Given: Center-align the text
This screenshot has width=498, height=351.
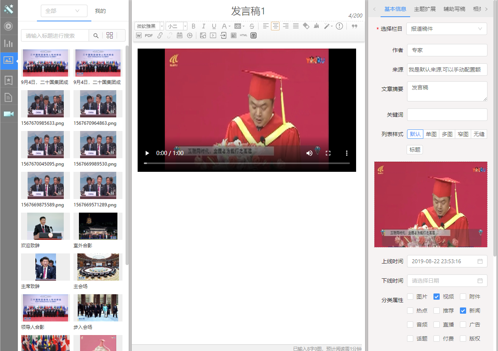Looking at the screenshot, I should coord(275,26).
